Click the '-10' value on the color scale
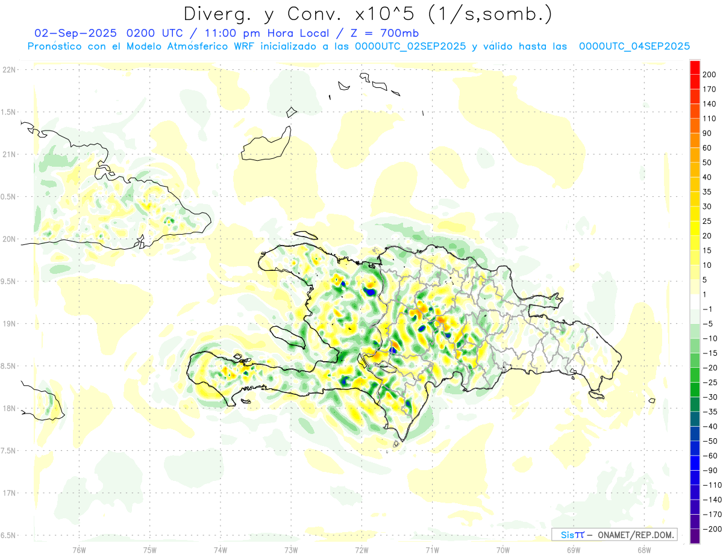 [710, 338]
